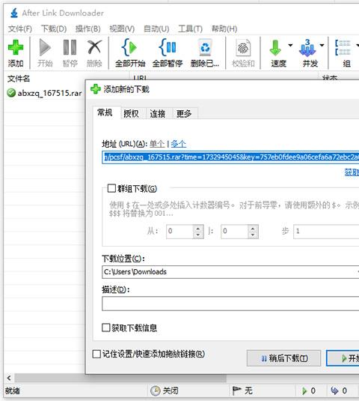Open the Concurrent (并发) dropdown arrow

[x=322, y=45]
